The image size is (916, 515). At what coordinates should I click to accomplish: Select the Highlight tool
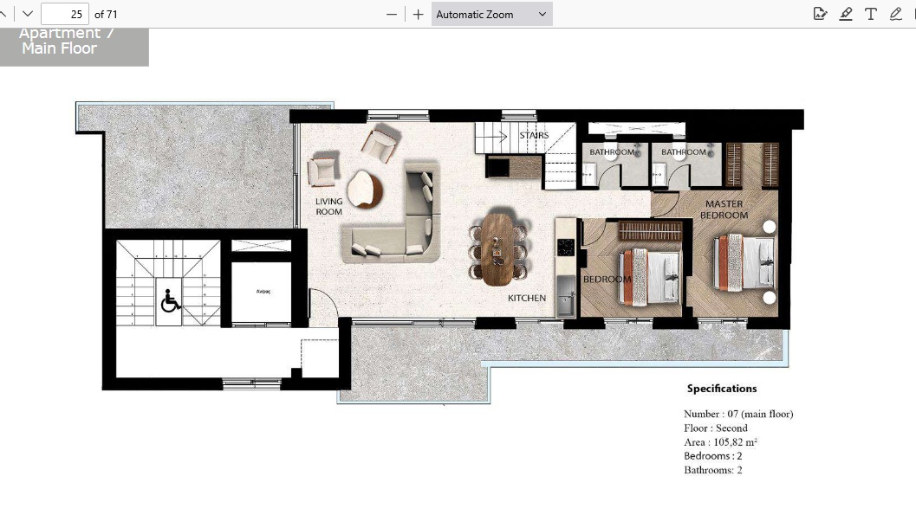coord(846,14)
